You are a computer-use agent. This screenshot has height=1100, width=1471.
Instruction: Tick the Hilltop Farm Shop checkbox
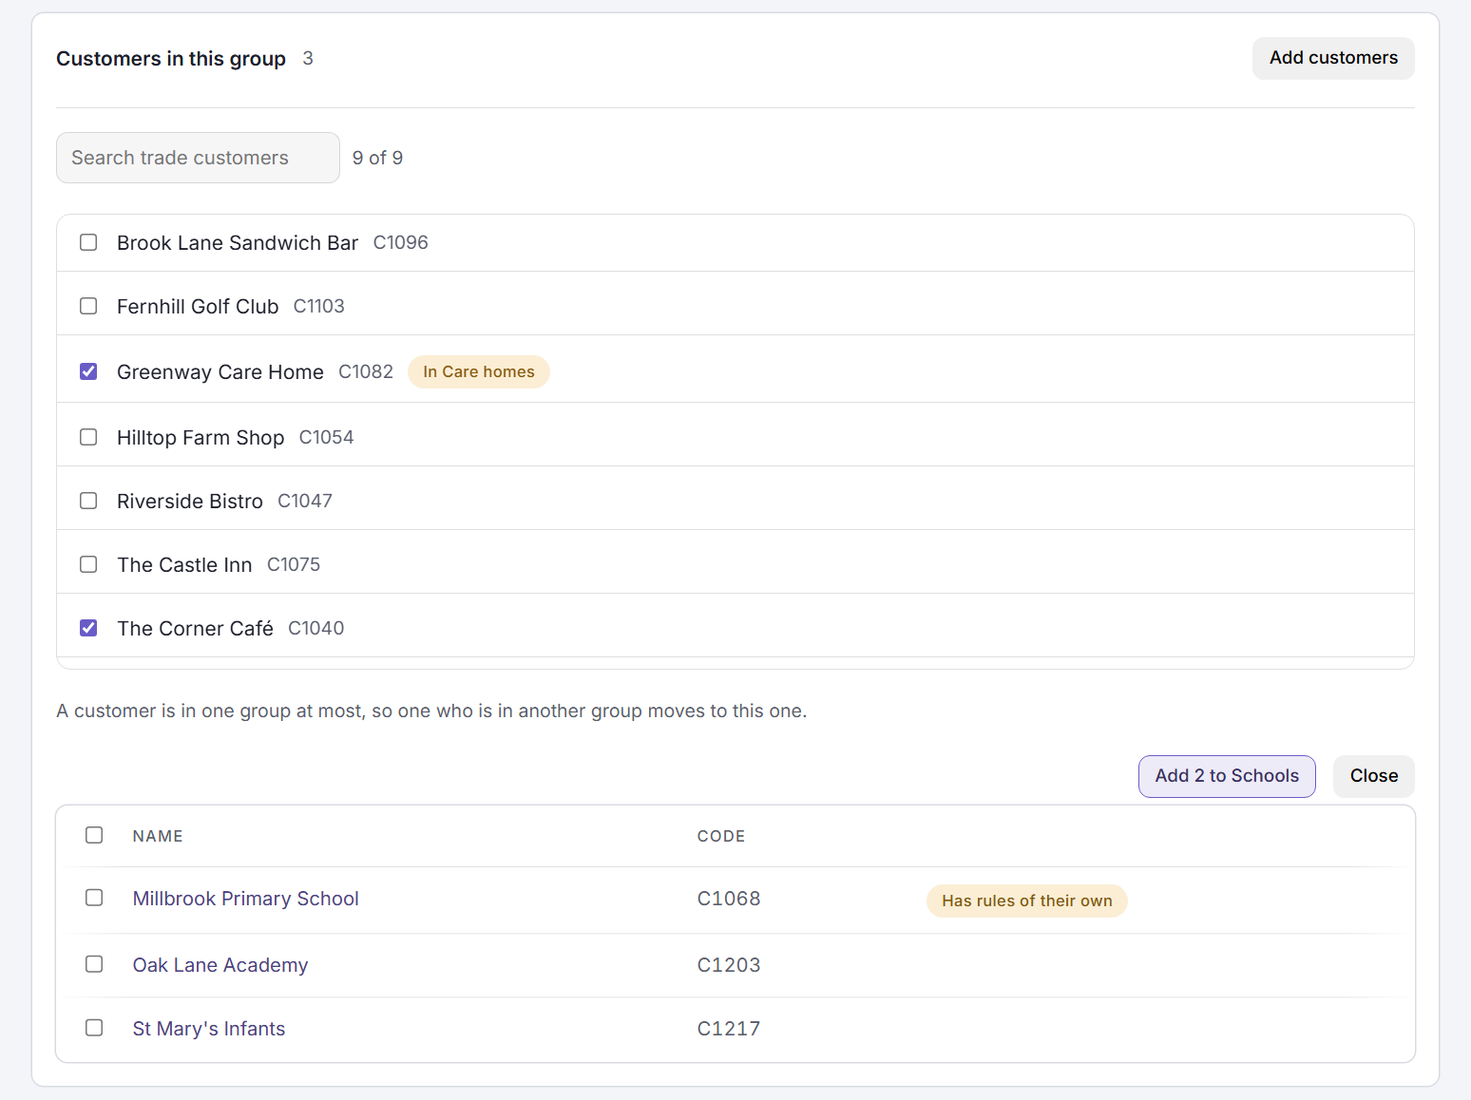point(88,437)
